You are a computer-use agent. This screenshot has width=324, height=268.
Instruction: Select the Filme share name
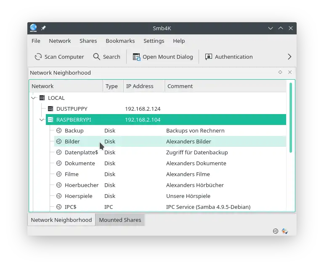[72, 174]
